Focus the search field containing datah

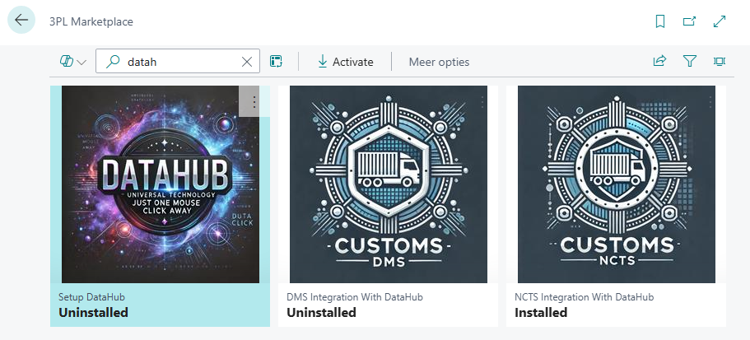click(x=178, y=61)
